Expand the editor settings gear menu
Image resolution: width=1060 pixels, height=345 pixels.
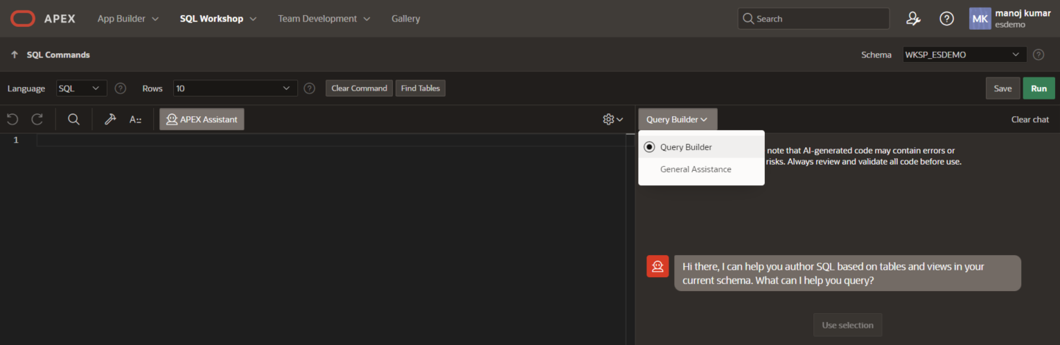coord(612,120)
